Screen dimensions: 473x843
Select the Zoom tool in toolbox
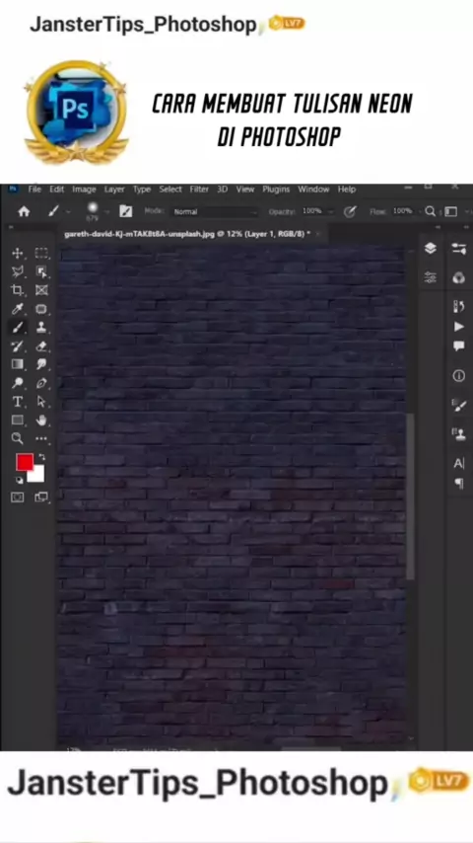(x=17, y=438)
